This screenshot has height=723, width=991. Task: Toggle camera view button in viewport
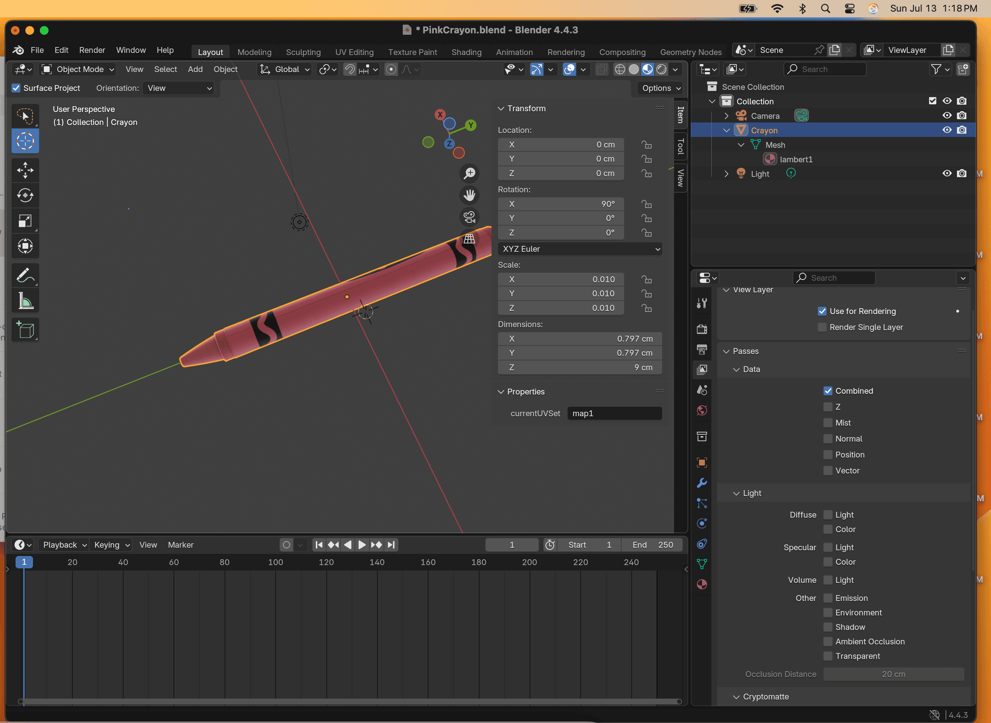(469, 217)
